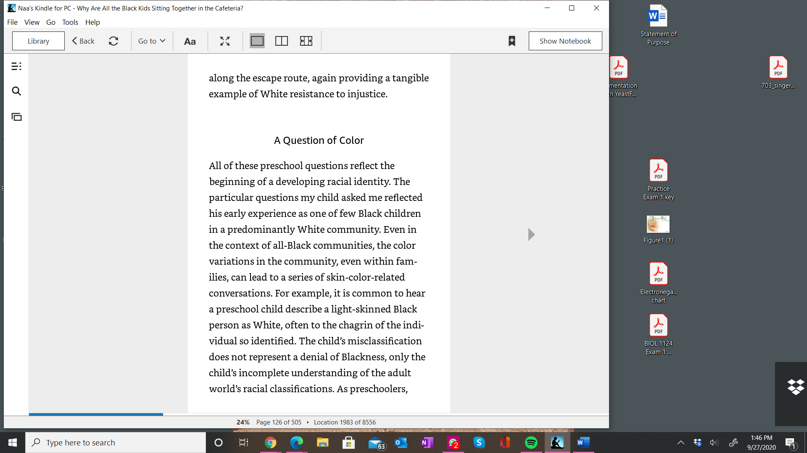Image resolution: width=807 pixels, height=453 pixels.
Task: Open the 703_singer PDF on desktop
Action: [x=778, y=73]
